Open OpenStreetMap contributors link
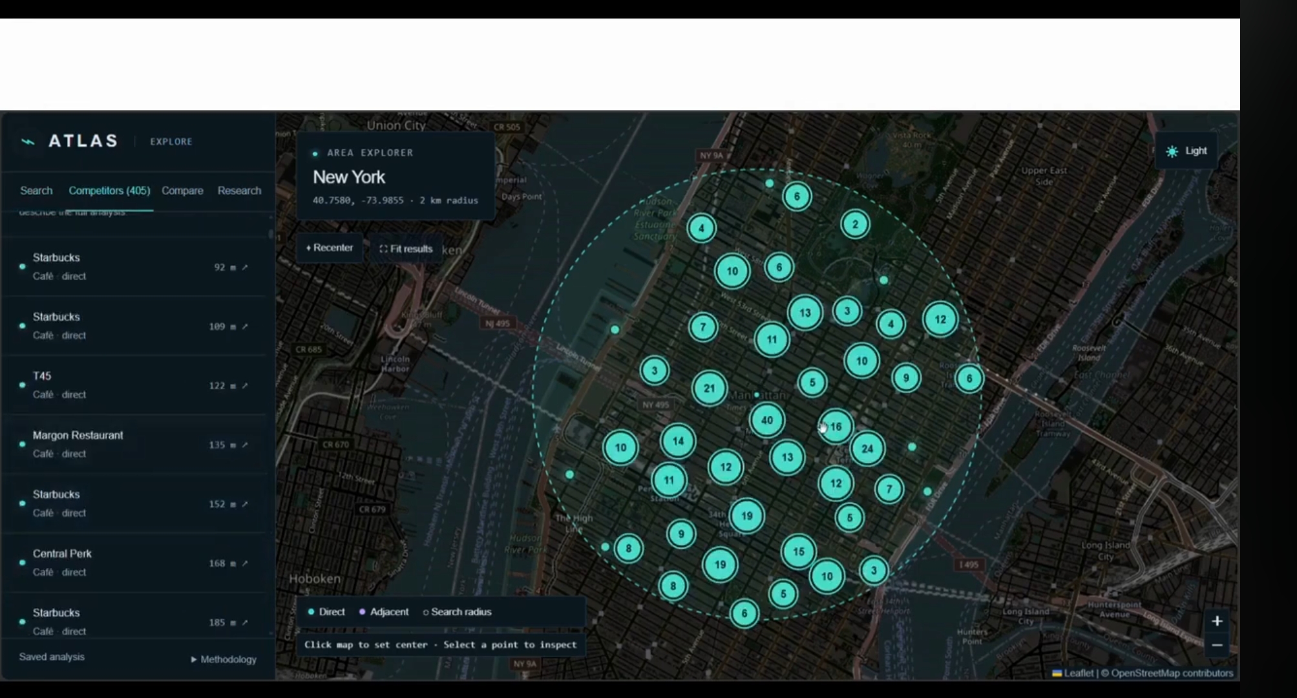Image resolution: width=1297 pixels, height=698 pixels. 1172,673
